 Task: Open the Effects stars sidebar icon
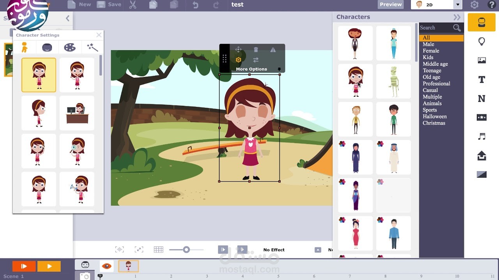click(481, 117)
